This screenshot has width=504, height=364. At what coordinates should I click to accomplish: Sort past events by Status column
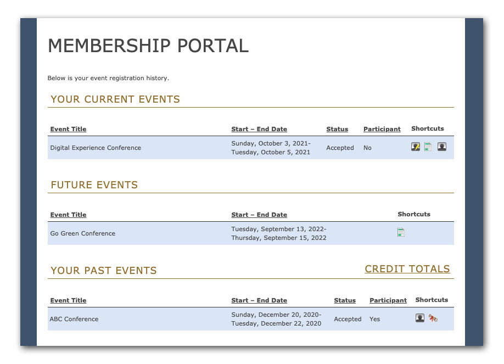click(x=345, y=300)
